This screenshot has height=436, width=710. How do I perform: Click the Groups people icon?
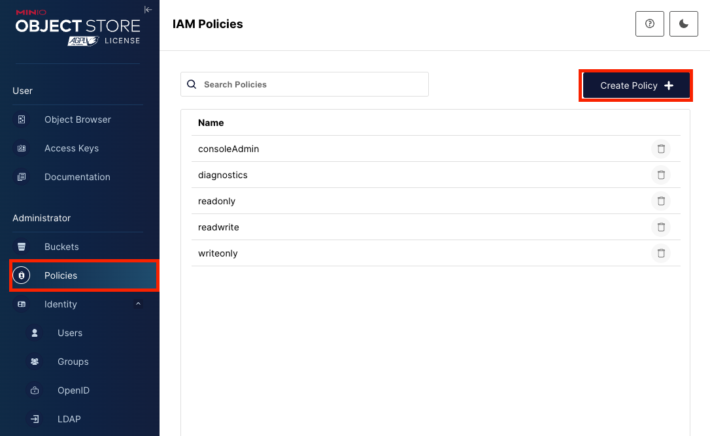point(35,362)
